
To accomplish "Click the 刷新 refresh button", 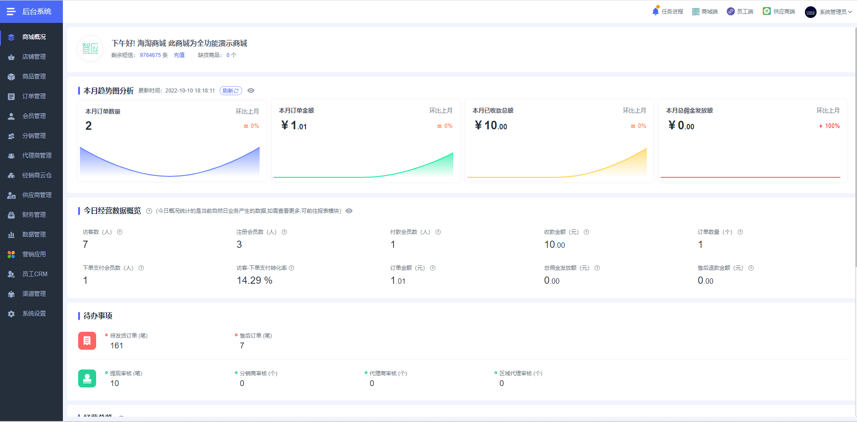I will tap(231, 91).
